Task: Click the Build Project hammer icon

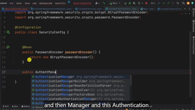Action: [x=104, y=3]
